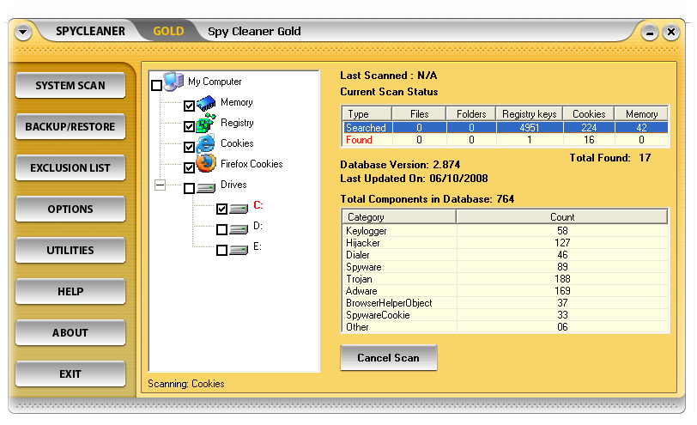Uncheck the C: drive checkbox
Image resolution: width=697 pixels, height=425 pixels.
tap(221, 209)
